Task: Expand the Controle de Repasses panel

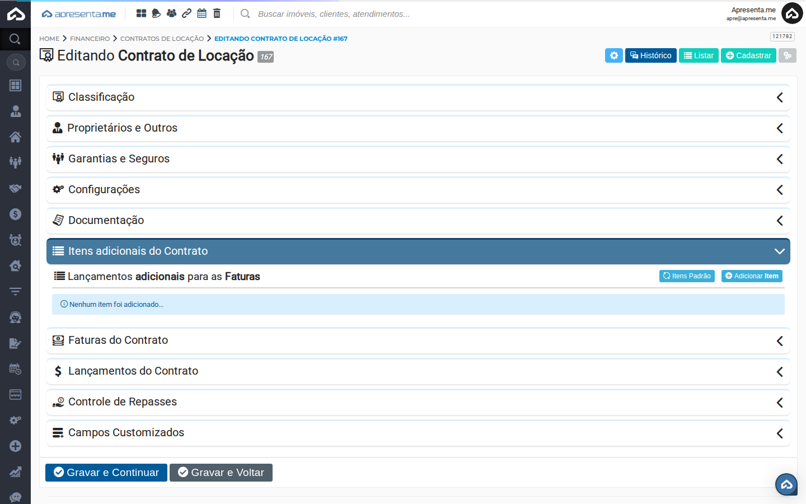Action: coord(418,402)
